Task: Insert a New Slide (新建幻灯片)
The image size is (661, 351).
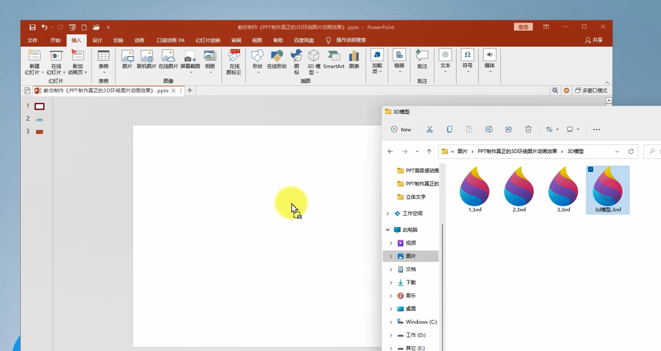Action: coord(34,62)
